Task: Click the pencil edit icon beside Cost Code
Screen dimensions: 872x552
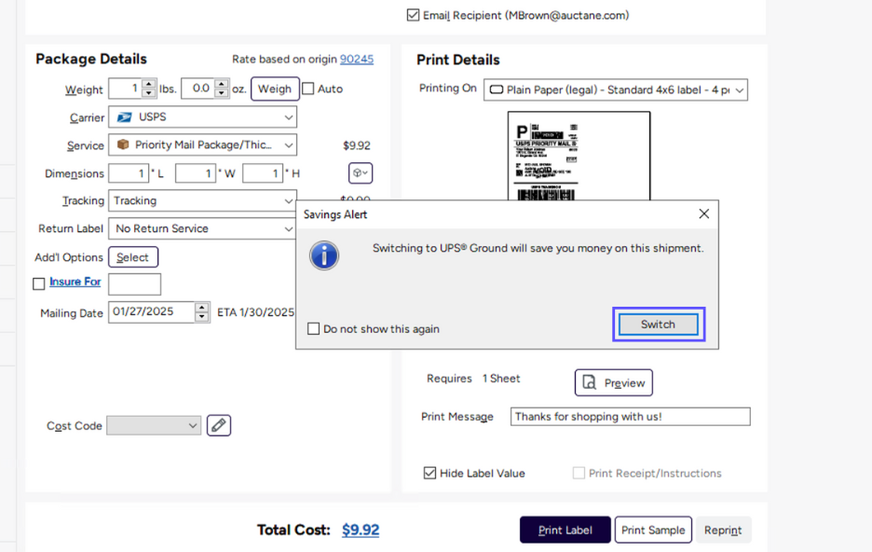Action: click(x=219, y=425)
